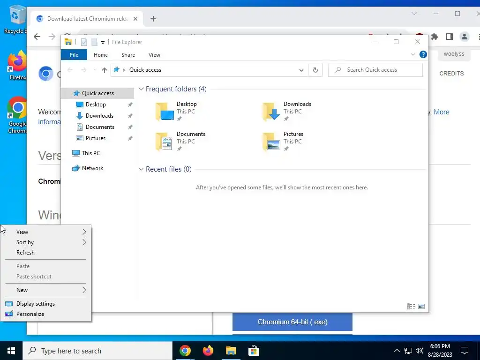
Task: Launch the Google Chrome desktop shortcut
Action: pos(17,115)
